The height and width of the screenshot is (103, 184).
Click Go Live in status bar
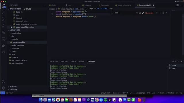point(151,93)
